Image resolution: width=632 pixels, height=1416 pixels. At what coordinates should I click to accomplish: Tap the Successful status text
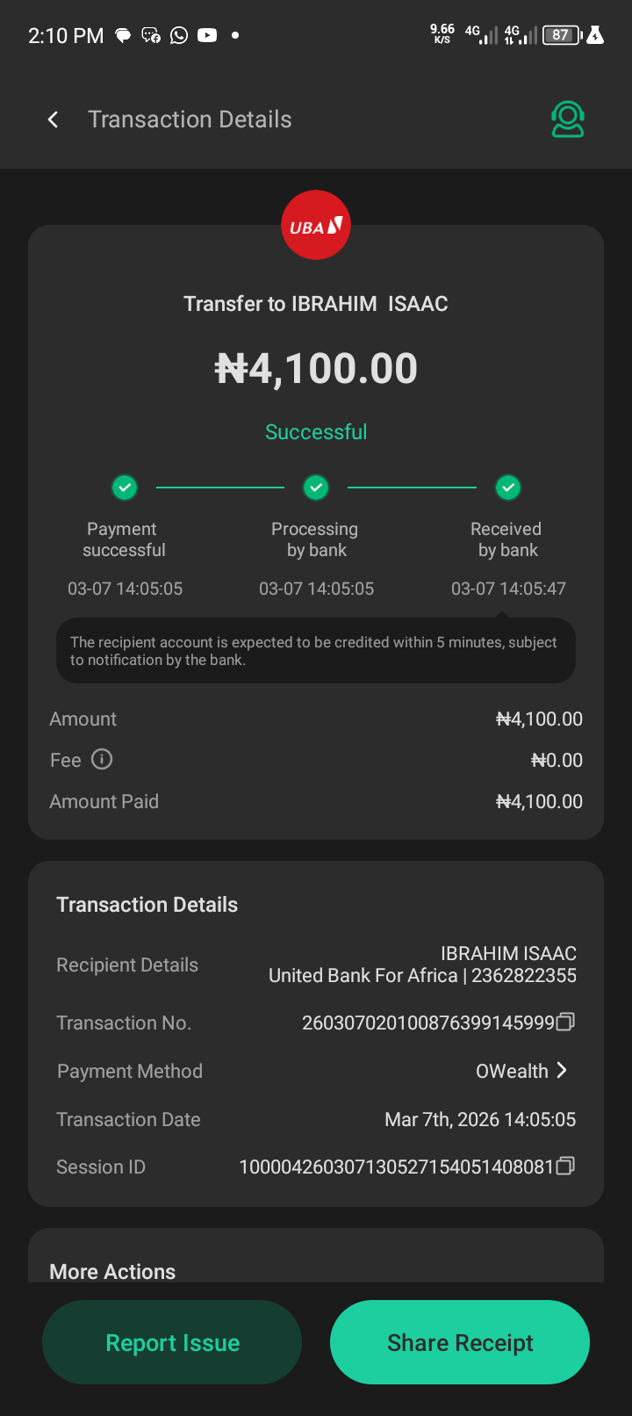point(316,432)
